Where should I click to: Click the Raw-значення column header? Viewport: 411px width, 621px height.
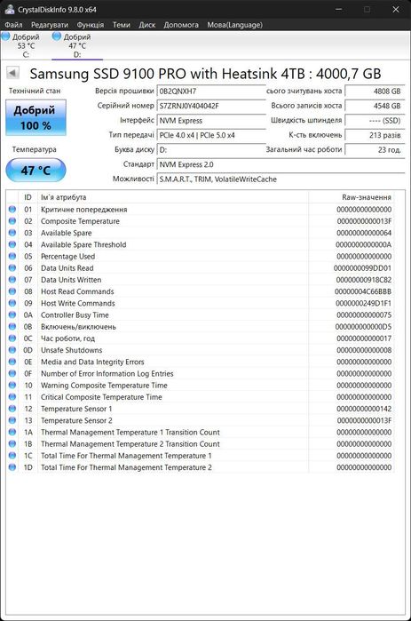click(x=352, y=197)
